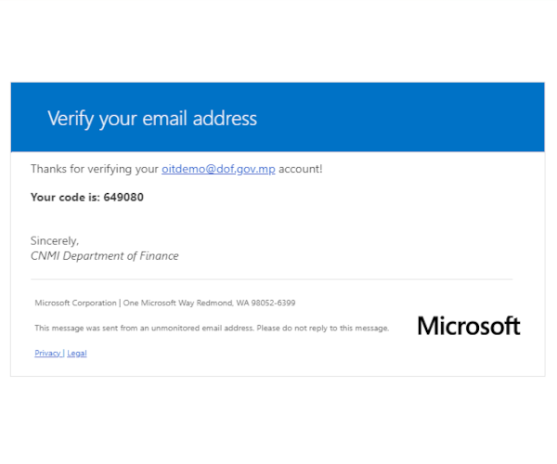Click 'Please do not reply to this message'
Viewport: 557px width, 464px height.
[322, 328]
